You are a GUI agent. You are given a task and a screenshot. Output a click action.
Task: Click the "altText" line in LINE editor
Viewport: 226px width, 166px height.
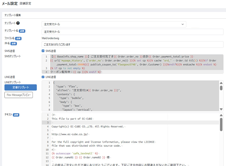pos(89,90)
